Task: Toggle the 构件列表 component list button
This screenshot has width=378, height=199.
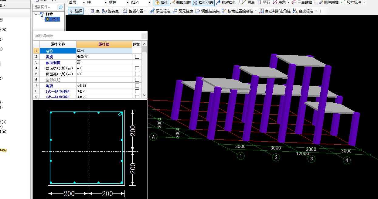Action: (x=203, y=3)
